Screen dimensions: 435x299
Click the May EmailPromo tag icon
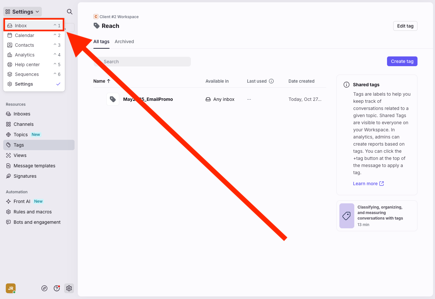[x=113, y=99]
